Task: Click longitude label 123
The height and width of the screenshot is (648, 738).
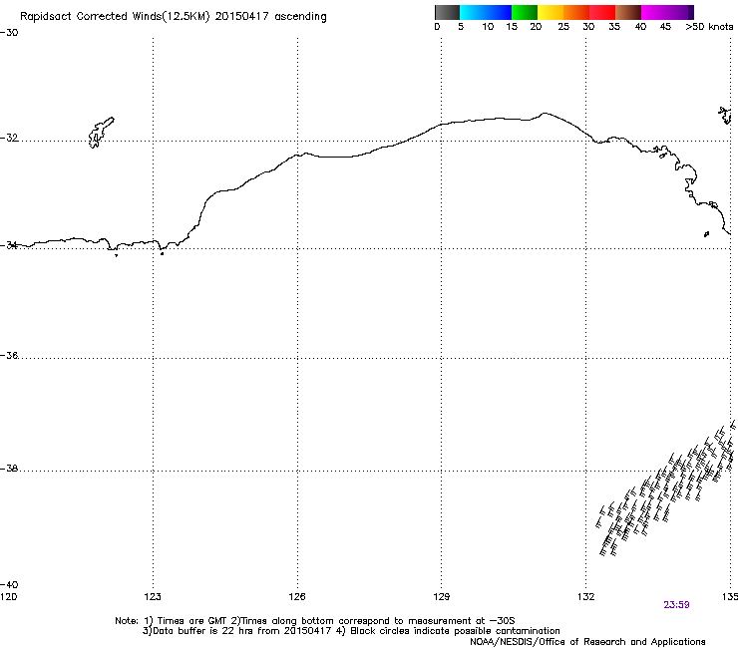Action: 153,597
